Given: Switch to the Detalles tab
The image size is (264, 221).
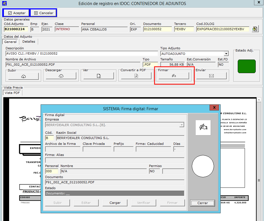Looking at the screenshot, I should click(29, 42).
